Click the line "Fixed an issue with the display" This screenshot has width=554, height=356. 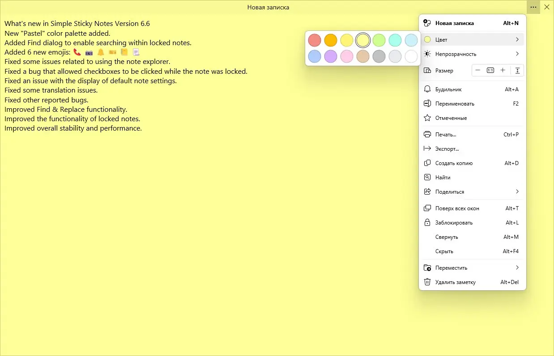pos(90,81)
